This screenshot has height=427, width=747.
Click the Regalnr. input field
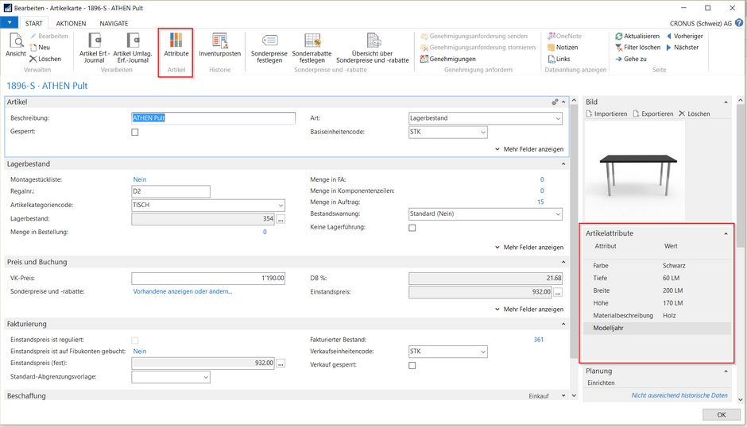(x=171, y=191)
